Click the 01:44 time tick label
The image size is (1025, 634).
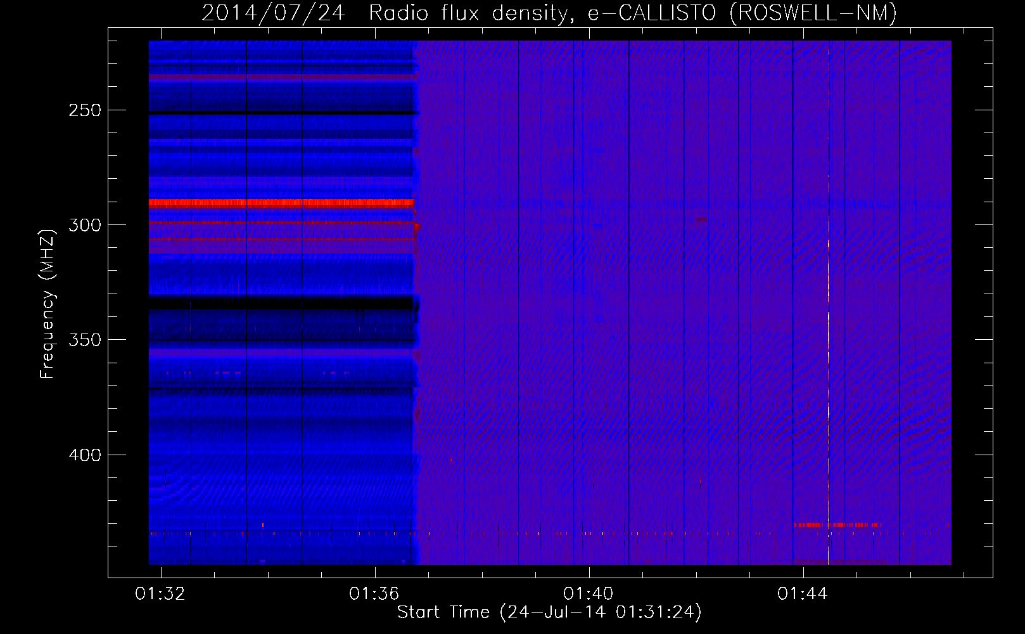click(x=803, y=593)
